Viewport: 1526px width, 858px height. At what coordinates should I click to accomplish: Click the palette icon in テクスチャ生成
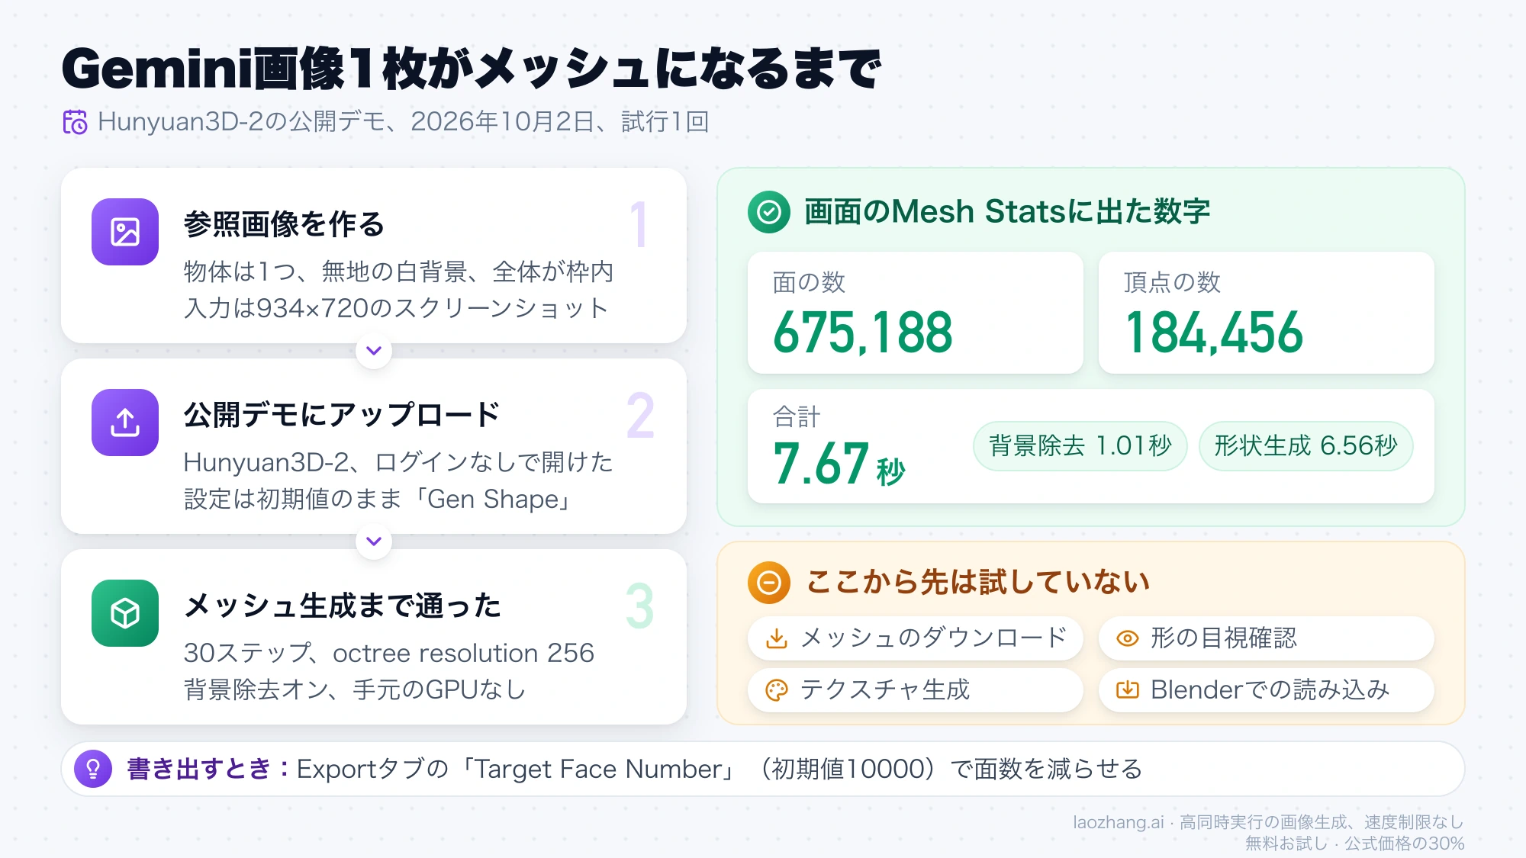777,690
